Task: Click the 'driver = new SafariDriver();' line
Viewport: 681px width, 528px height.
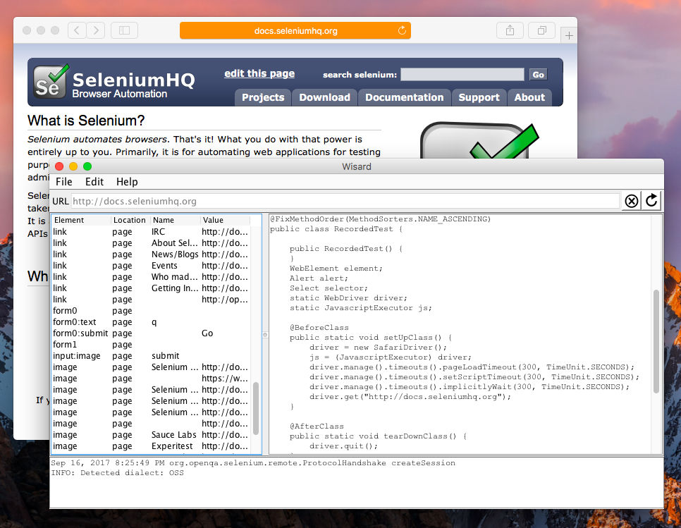Action: tap(379, 348)
